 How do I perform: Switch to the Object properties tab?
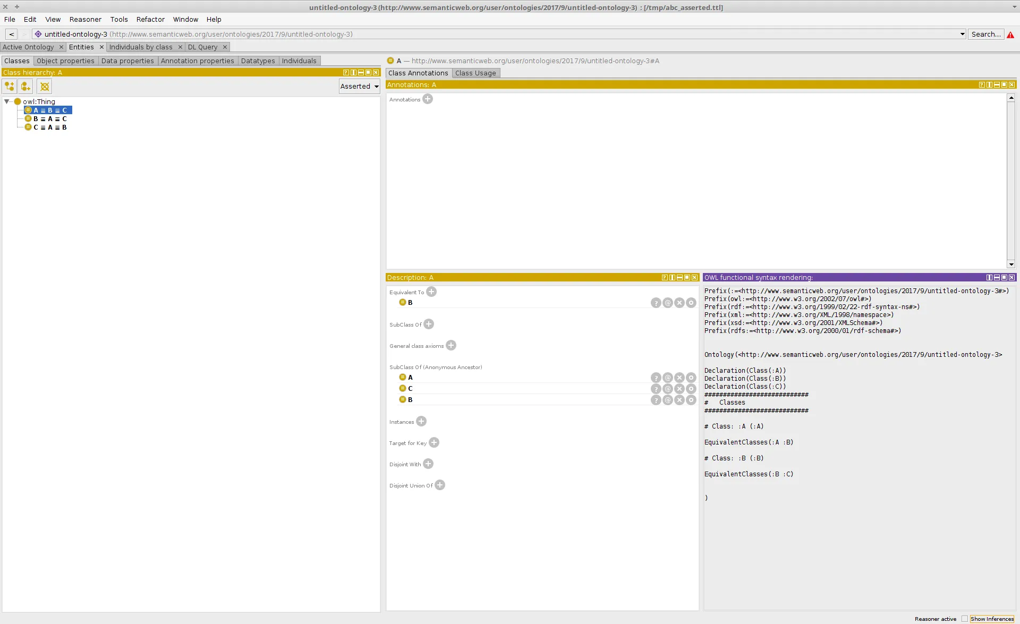click(65, 61)
